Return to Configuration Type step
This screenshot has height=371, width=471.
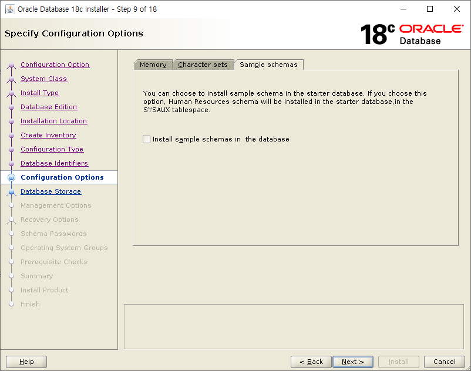52,149
